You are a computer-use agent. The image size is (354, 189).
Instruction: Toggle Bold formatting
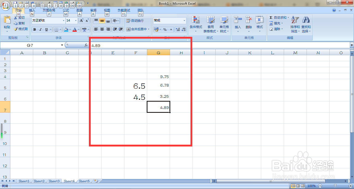(34, 30)
